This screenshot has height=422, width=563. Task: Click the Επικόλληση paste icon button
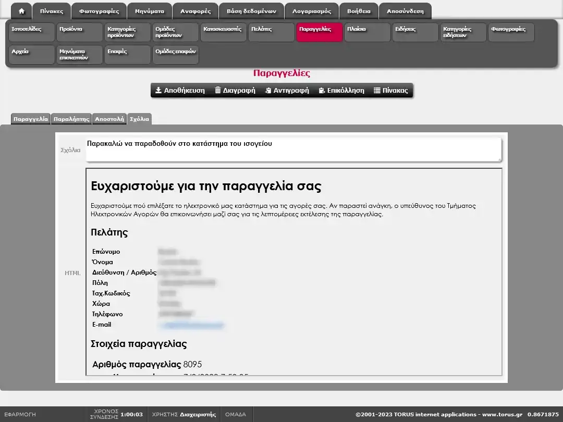pyautogui.click(x=341, y=90)
